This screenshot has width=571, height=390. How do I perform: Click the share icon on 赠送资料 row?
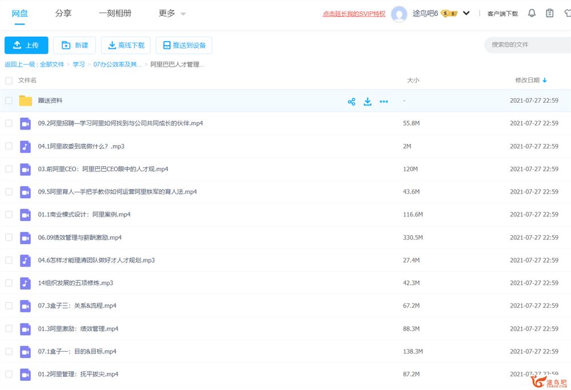tap(351, 101)
